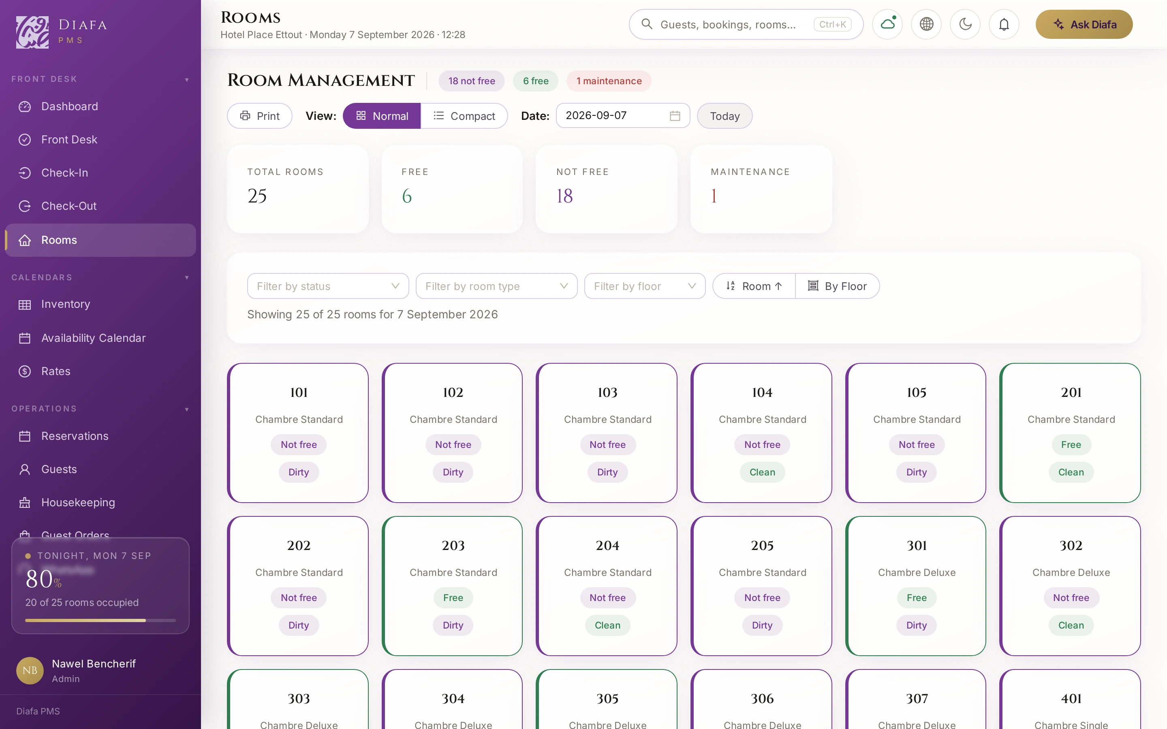The width and height of the screenshot is (1167, 729).
Task: Click the search magnifier icon
Action: click(x=647, y=24)
